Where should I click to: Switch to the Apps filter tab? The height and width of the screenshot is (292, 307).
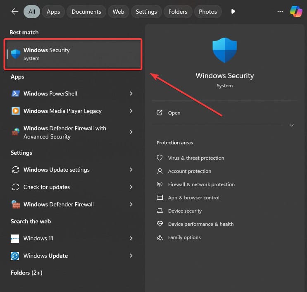pyautogui.click(x=53, y=12)
